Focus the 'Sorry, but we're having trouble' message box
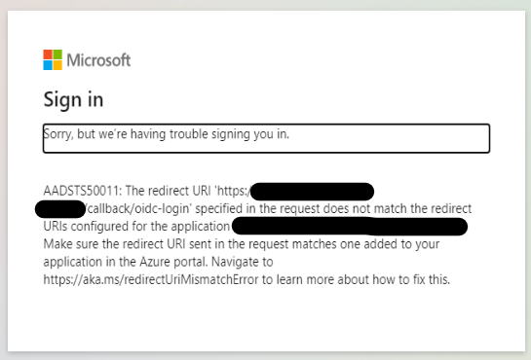Image resolution: width=531 pixels, height=360 pixels. coord(266,138)
